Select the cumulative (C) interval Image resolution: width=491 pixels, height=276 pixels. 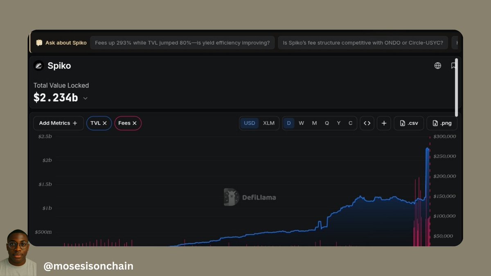pyautogui.click(x=350, y=123)
